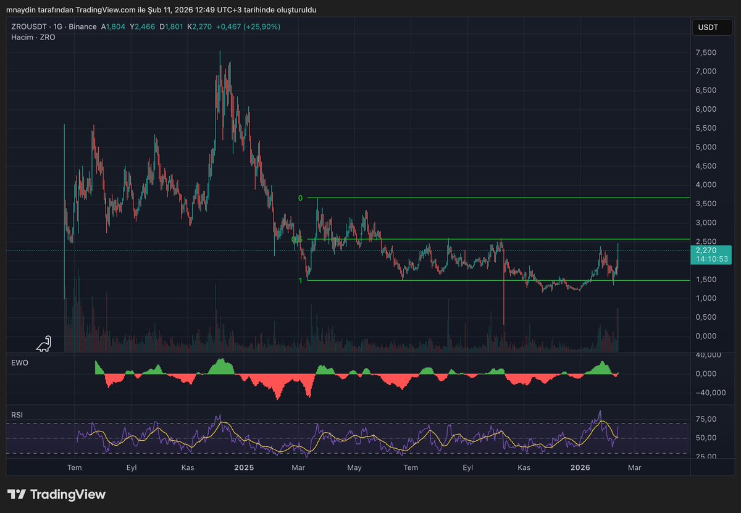Screen dimensions: 741x513
Task: Click the 4,500 price axis label
Action: (705, 166)
